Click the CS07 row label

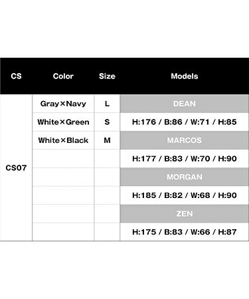click(x=16, y=168)
